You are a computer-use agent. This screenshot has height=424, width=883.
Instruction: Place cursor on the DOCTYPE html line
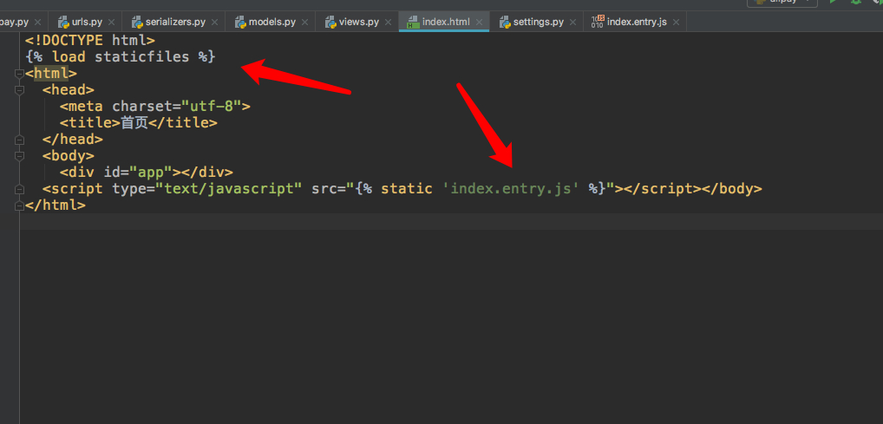[89, 41]
